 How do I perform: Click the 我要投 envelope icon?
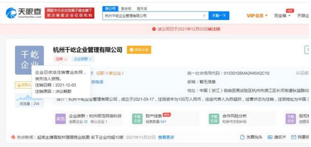pyautogui.click(x=294, y=137)
